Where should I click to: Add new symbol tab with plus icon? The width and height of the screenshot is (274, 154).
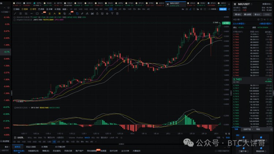[x=229, y=4]
